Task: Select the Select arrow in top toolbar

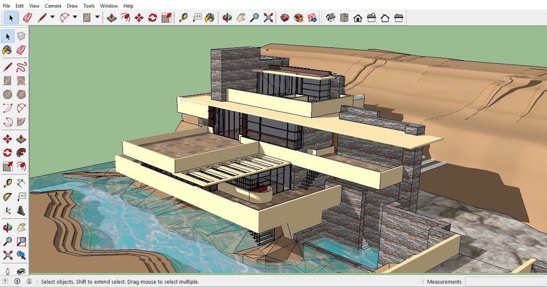Action: 11,18
